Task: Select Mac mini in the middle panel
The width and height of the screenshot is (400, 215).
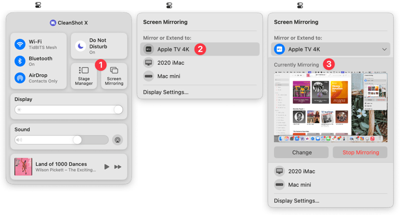Action: pyautogui.click(x=200, y=76)
